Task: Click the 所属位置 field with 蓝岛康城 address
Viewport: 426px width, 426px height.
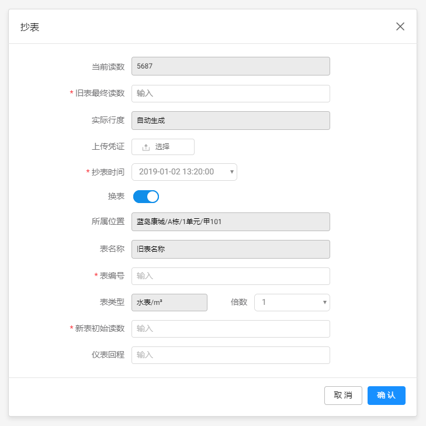Action: (230, 222)
